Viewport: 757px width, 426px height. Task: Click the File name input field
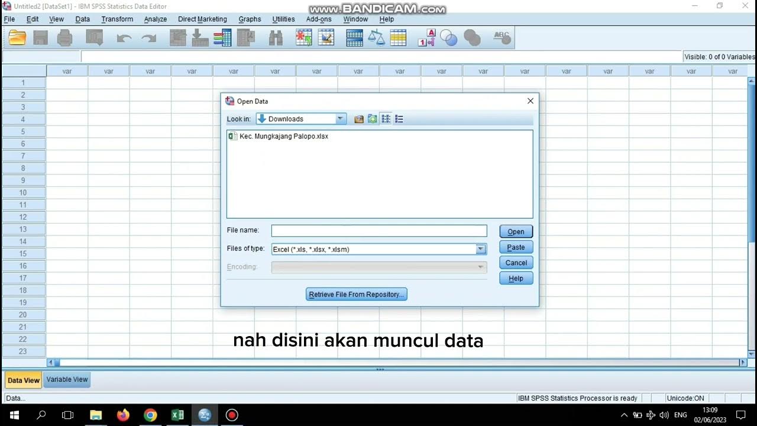tap(379, 231)
